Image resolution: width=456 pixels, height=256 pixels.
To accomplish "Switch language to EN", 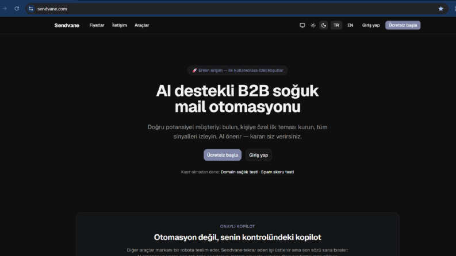I will (350, 25).
